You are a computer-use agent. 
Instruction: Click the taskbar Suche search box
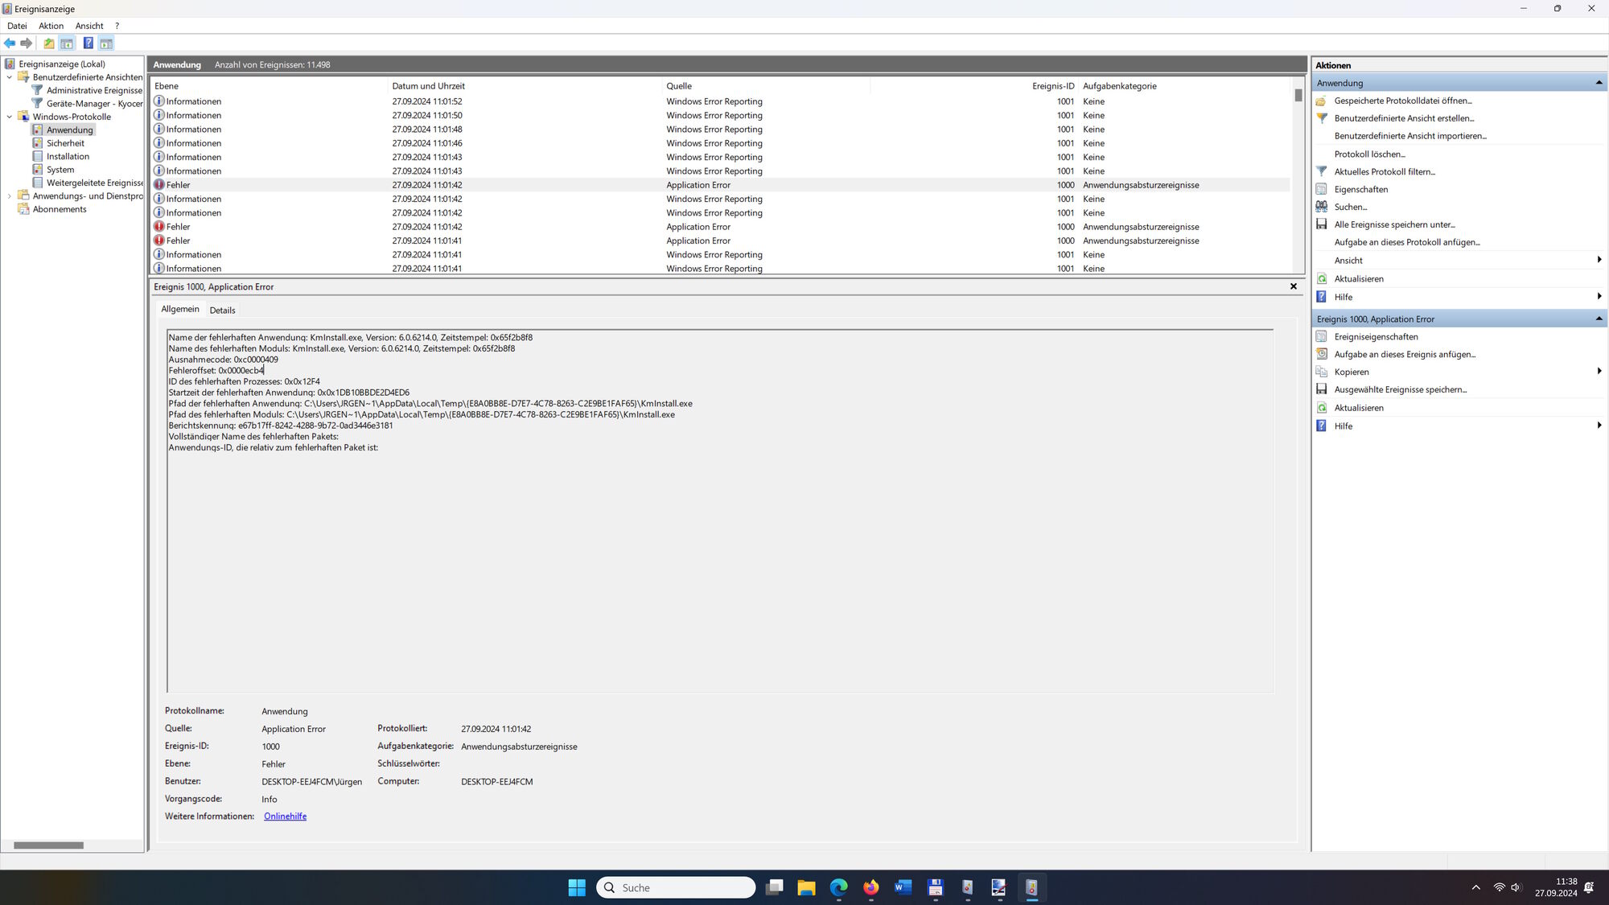pyautogui.click(x=676, y=887)
